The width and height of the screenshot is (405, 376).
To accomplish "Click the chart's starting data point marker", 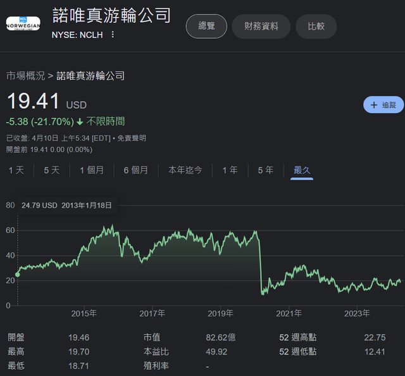I will [17, 274].
